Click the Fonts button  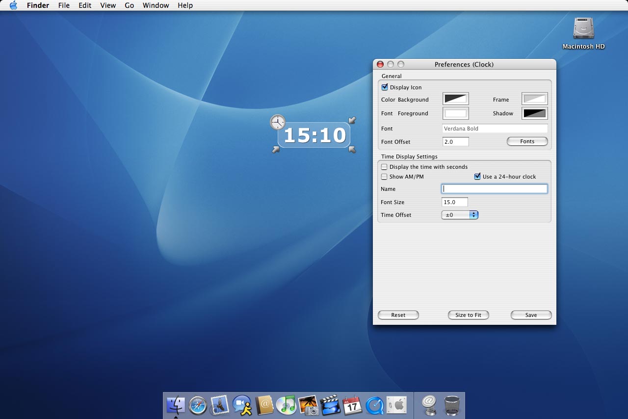tap(527, 141)
